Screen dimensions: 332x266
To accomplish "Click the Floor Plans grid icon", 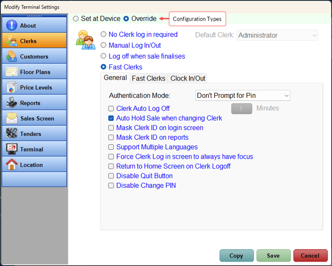I will (x=12, y=72).
